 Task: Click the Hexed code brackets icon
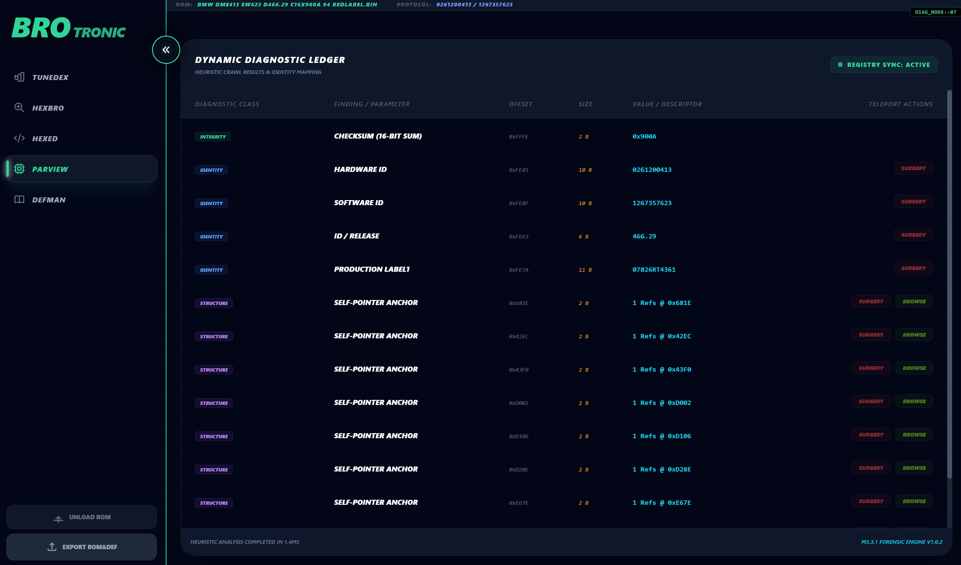pos(19,138)
